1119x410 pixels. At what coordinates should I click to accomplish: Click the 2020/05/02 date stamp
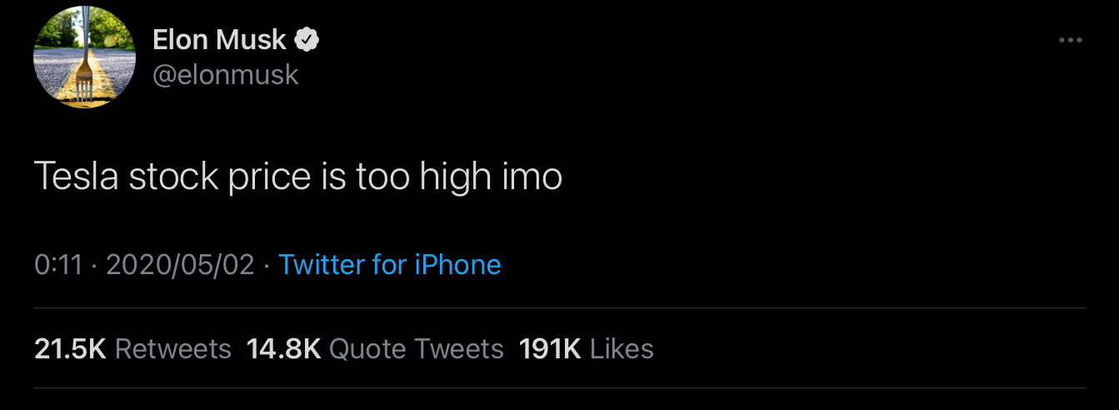click(x=181, y=265)
